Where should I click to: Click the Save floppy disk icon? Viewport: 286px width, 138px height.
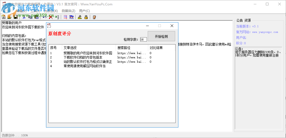16,17
